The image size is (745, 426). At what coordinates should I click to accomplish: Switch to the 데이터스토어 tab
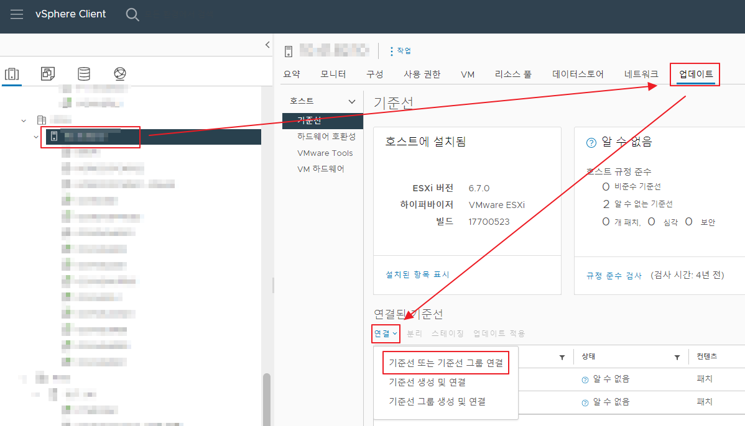click(x=578, y=74)
